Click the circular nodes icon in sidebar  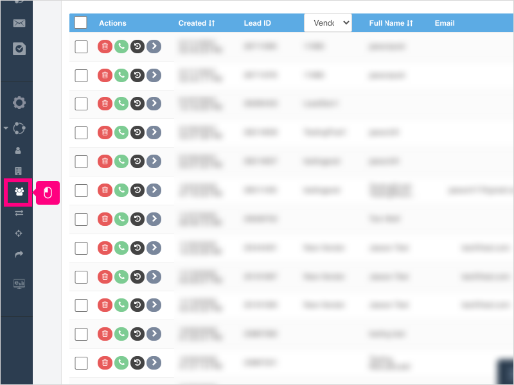19,128
